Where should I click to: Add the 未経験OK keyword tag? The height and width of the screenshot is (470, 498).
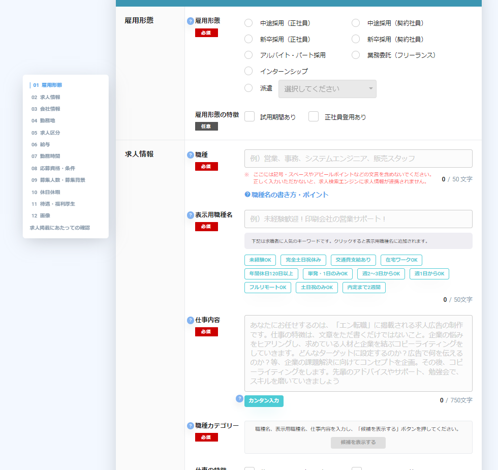point(260,260)
